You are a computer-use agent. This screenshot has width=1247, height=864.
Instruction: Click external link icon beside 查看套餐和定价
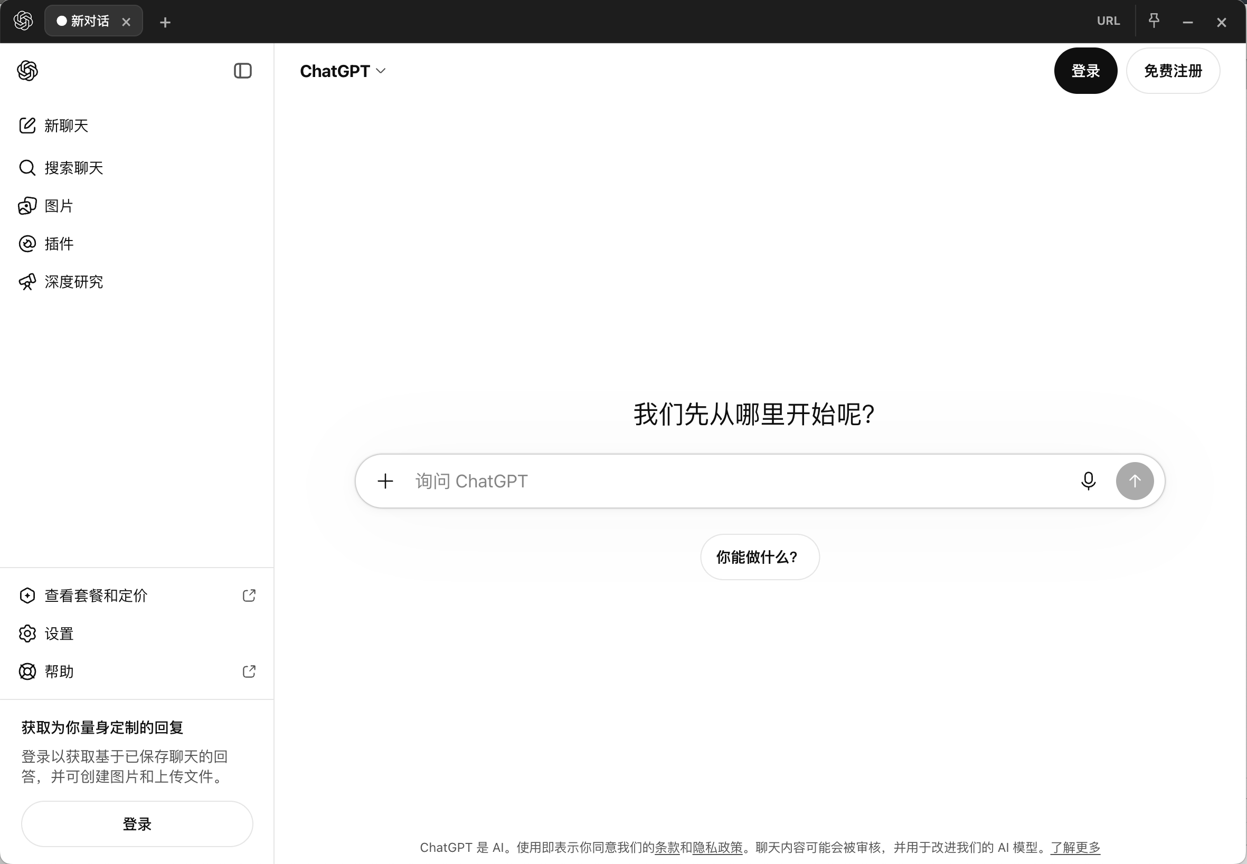[x=249, y=596]
